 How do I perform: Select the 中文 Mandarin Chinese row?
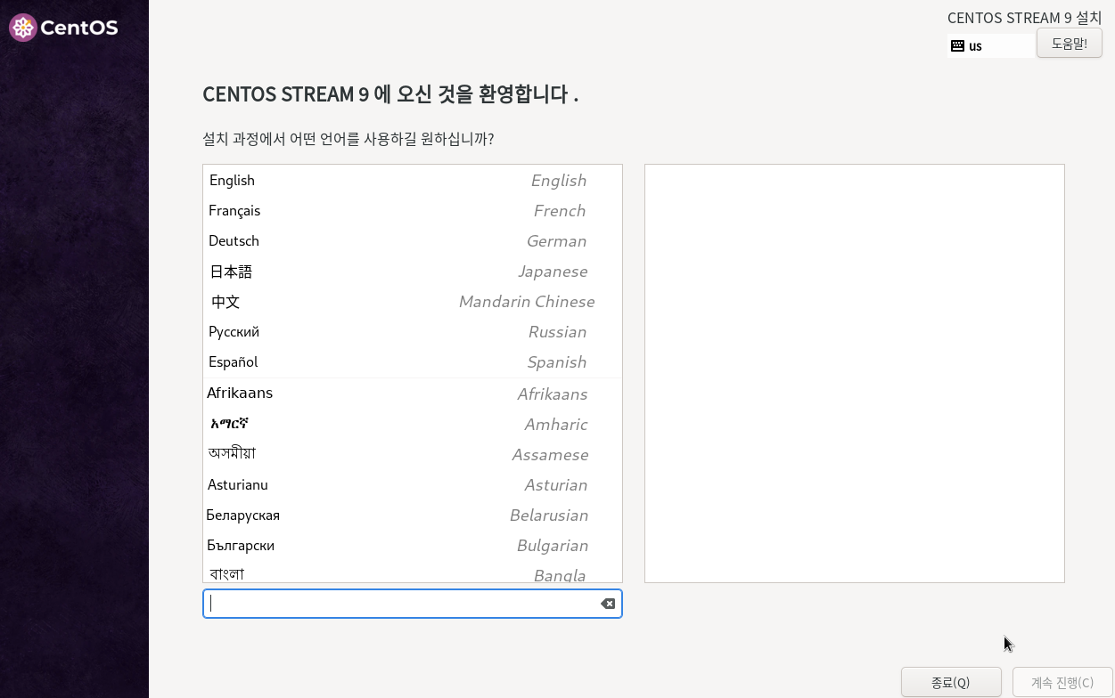point(412,302)
